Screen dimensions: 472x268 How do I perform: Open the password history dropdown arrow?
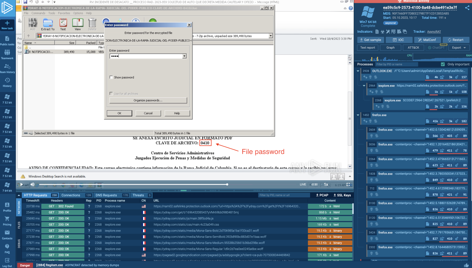pos(184,56)
